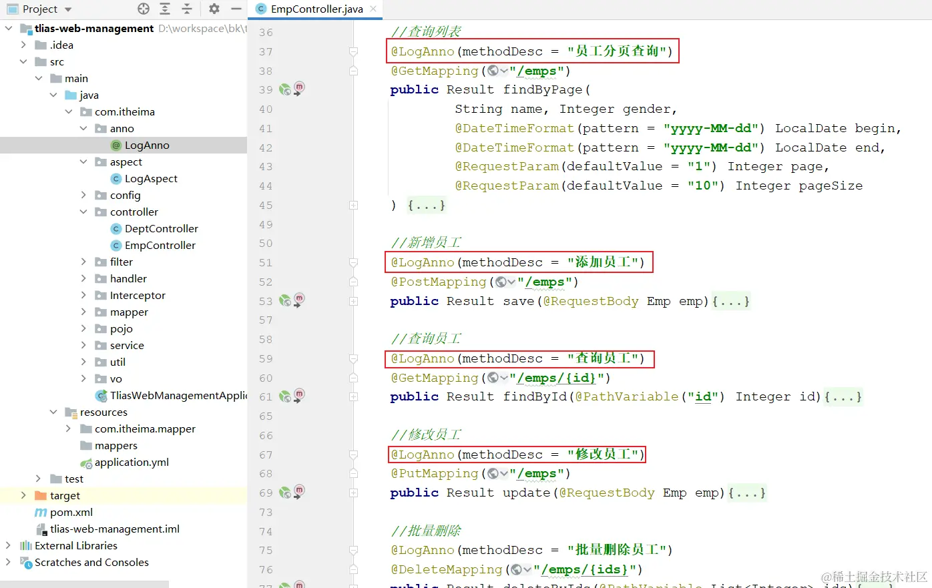Click the folded {...} of findByPage on line 45
Image resolution: width=932 pixels, height=588 pixels.
[426, 206]
